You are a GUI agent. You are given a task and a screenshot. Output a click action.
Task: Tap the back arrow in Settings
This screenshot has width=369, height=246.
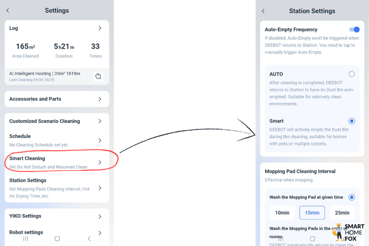click(x=8, y=11)
